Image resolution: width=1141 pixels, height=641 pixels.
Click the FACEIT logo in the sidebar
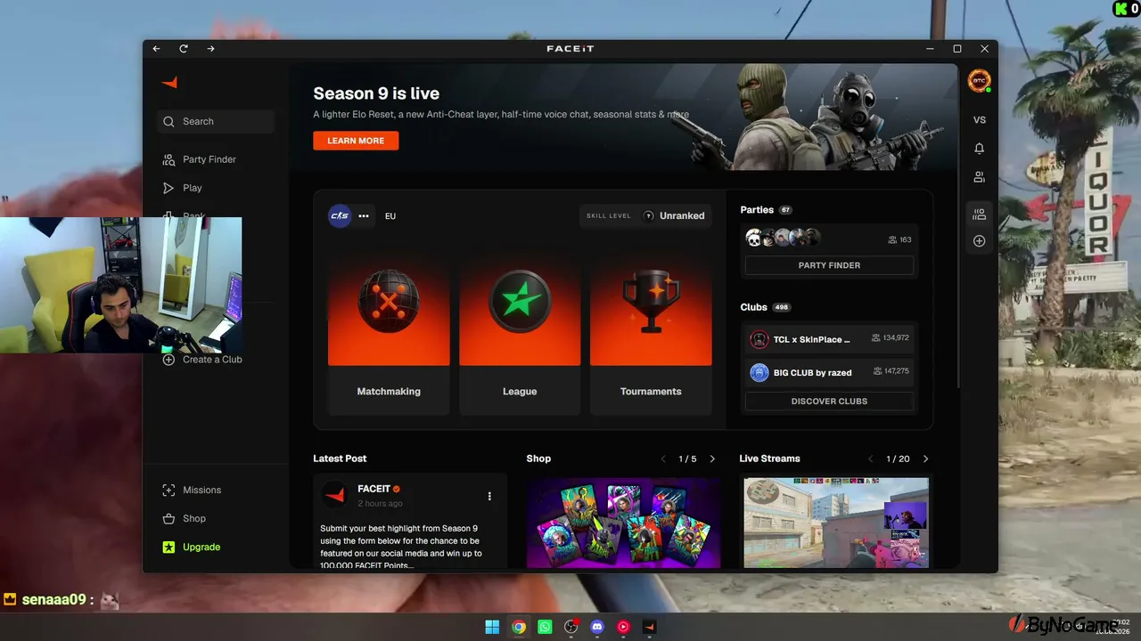(169, 83)
